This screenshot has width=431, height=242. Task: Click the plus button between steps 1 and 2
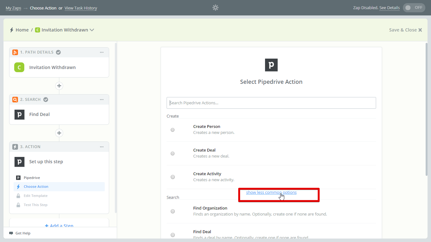click(x=59, y=86)
